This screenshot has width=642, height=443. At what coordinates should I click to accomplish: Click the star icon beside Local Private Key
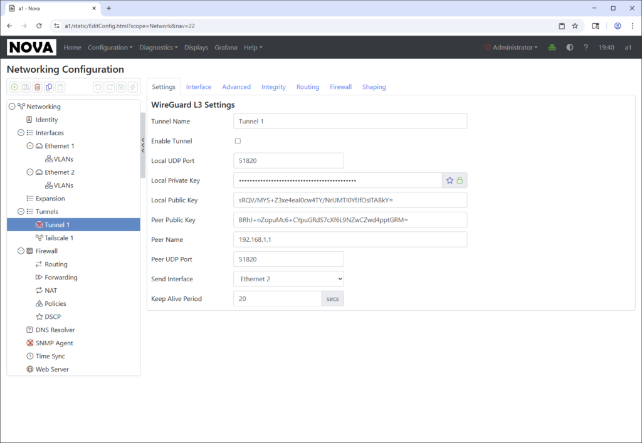(x=450, y=180)
